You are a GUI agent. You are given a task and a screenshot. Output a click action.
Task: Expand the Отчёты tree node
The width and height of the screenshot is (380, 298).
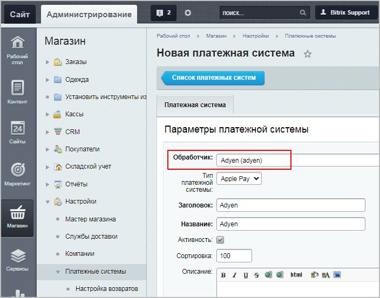tap(47, 184)
